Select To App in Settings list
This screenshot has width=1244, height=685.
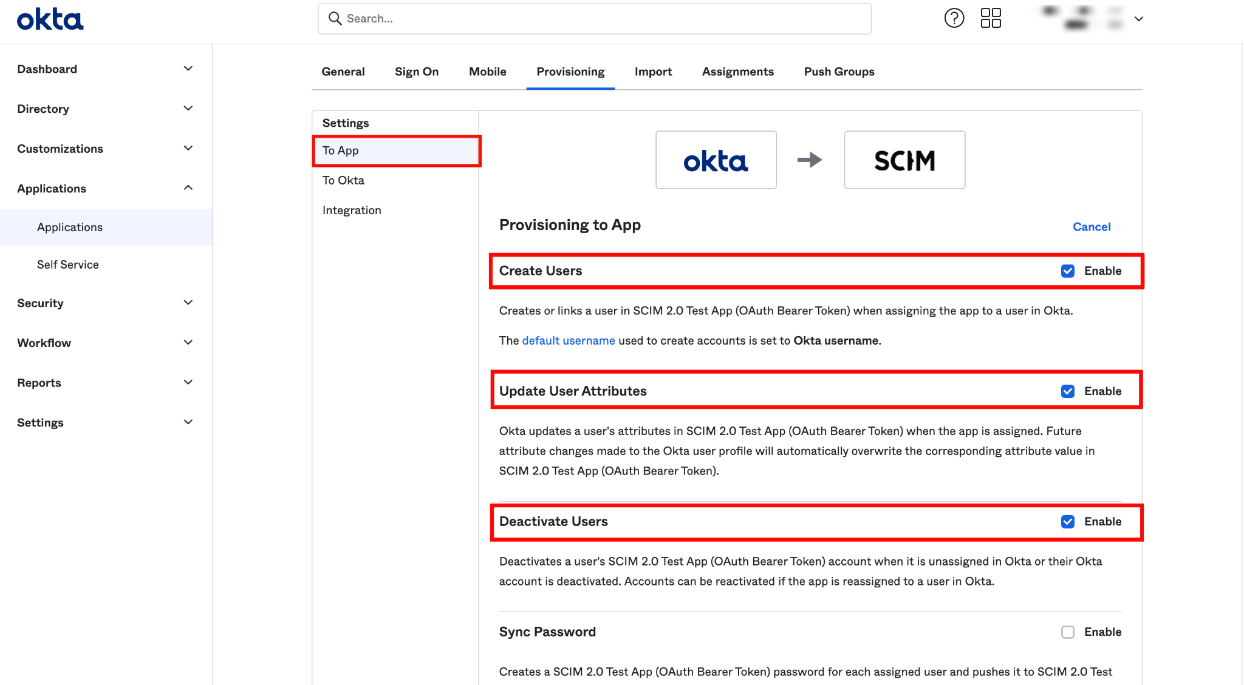coord(397,150)
